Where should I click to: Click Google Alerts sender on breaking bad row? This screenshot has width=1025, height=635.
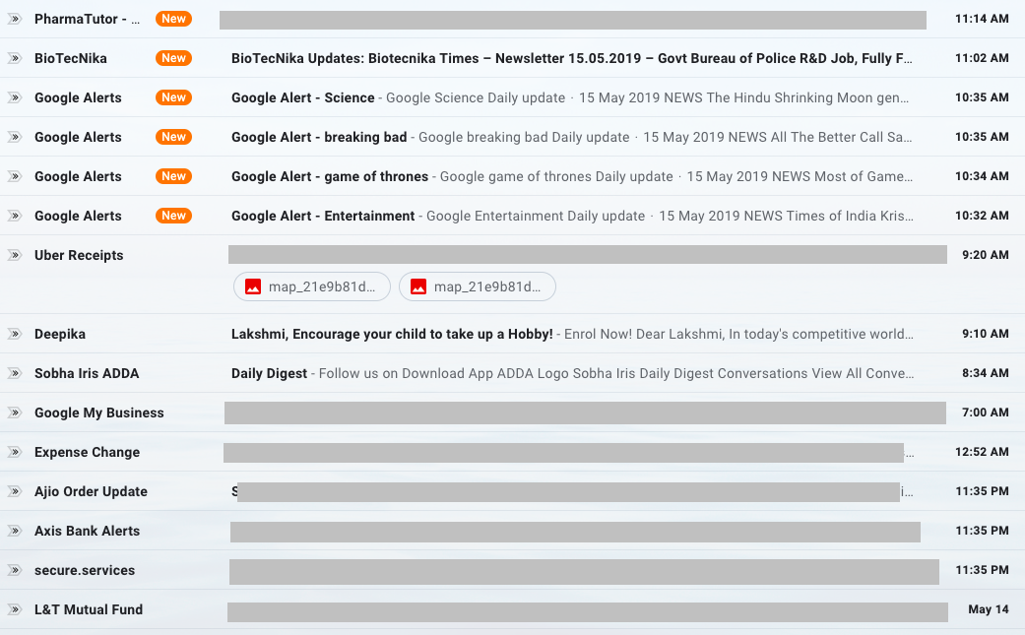coord(78,137)
